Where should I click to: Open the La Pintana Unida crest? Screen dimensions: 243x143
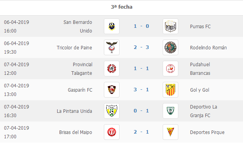[x=112, y=111]
